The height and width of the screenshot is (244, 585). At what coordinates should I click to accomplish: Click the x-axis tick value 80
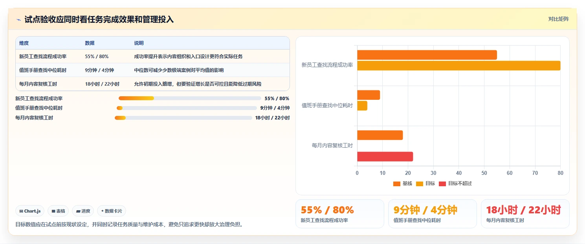pos(560,173)
